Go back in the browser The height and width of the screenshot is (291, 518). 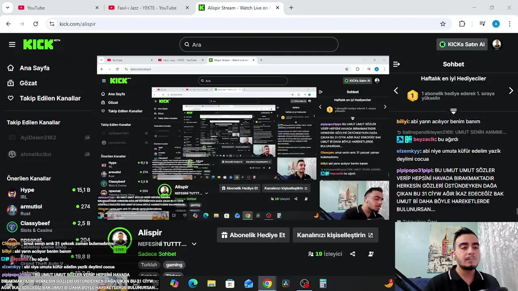8,24
